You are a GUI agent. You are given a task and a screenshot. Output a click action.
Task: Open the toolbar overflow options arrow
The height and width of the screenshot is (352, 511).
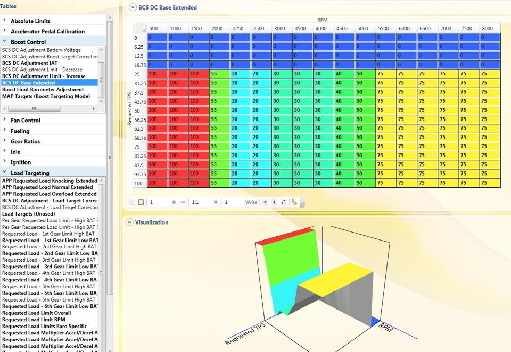pos(302,204)
